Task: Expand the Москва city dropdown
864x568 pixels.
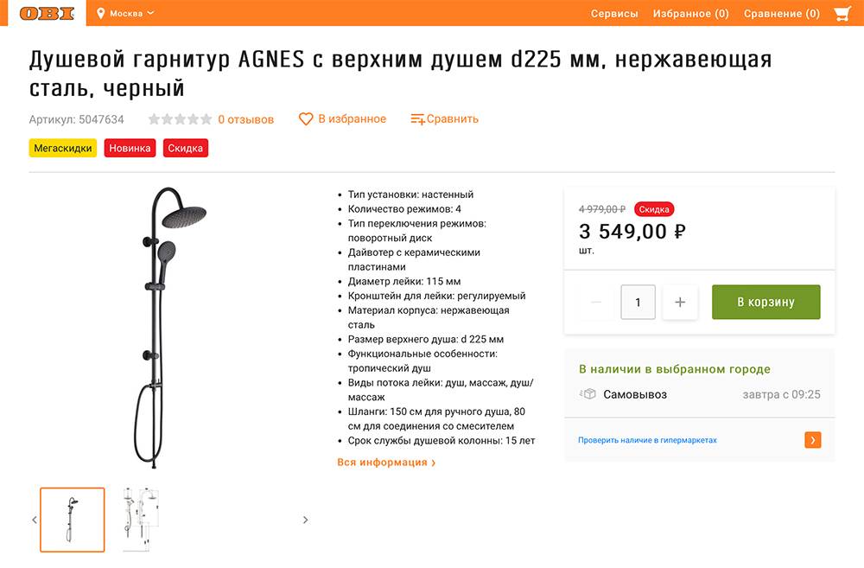Action: pos(131,13)
